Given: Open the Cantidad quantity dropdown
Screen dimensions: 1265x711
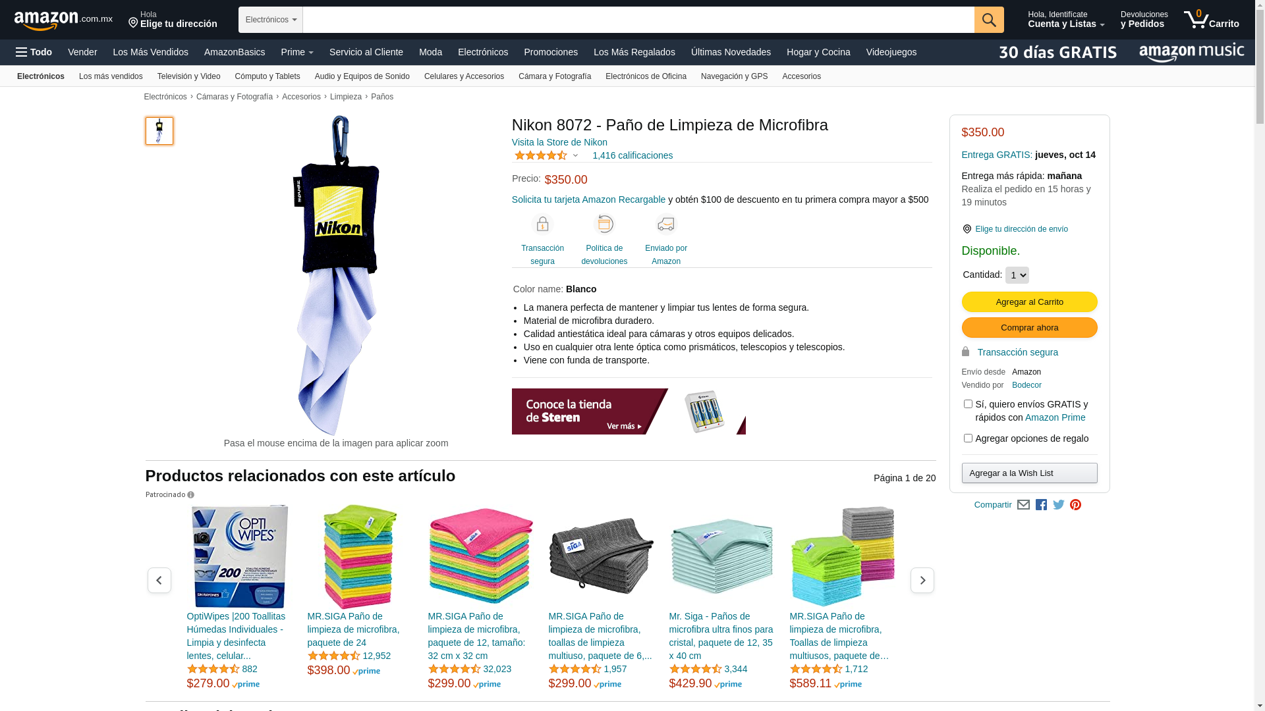Looking at the screenshot, I should [x=1017, y=275].
